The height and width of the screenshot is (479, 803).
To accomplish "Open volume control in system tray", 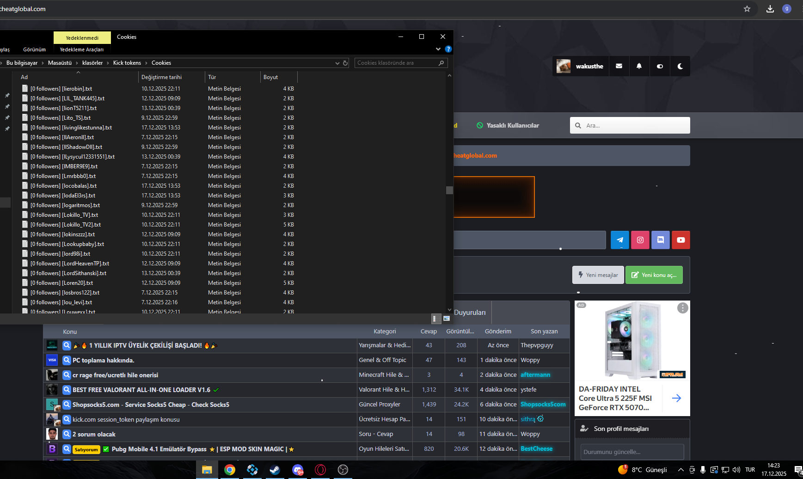I will point(736,470).
